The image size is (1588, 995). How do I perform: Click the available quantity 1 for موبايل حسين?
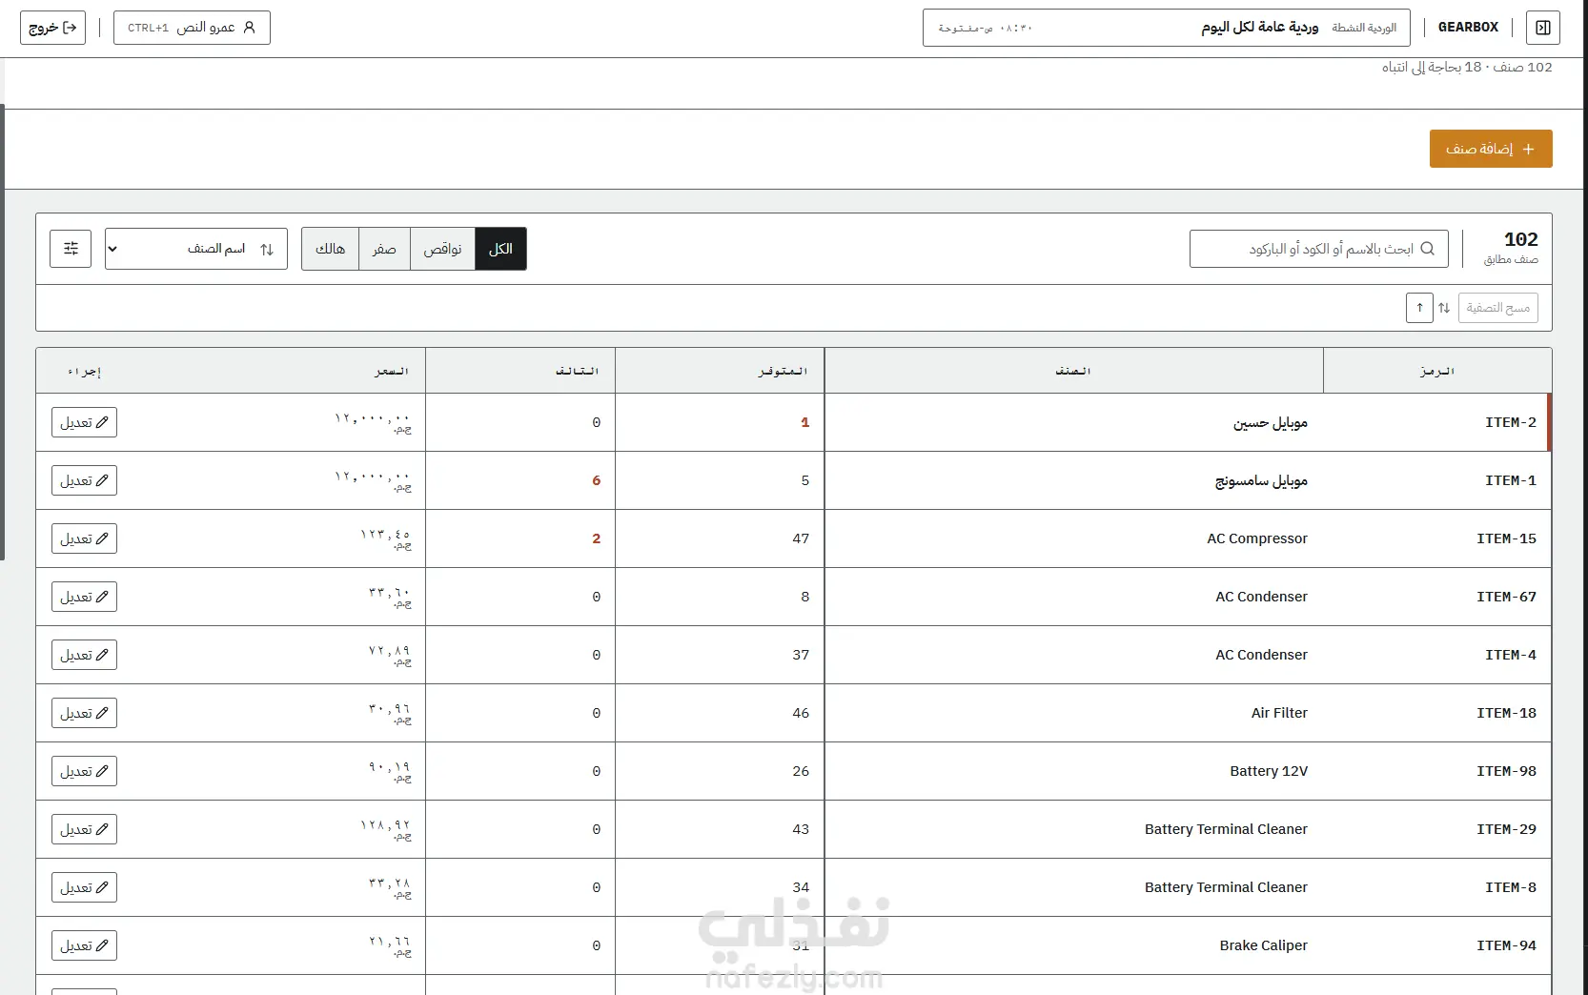[805, 422]
